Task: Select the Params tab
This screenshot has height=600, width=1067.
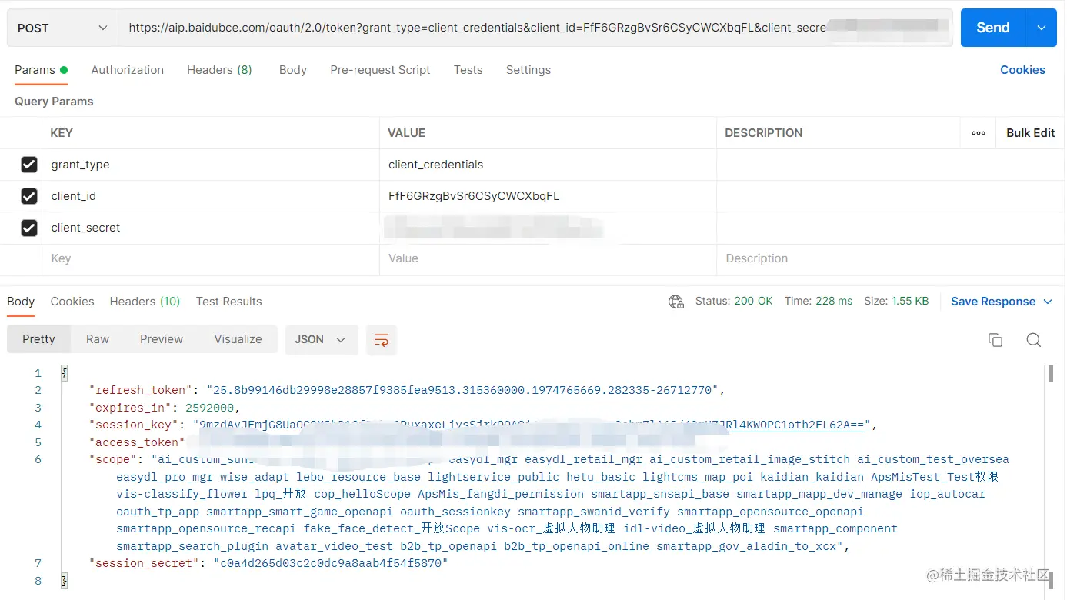Action: coord(41,70)
